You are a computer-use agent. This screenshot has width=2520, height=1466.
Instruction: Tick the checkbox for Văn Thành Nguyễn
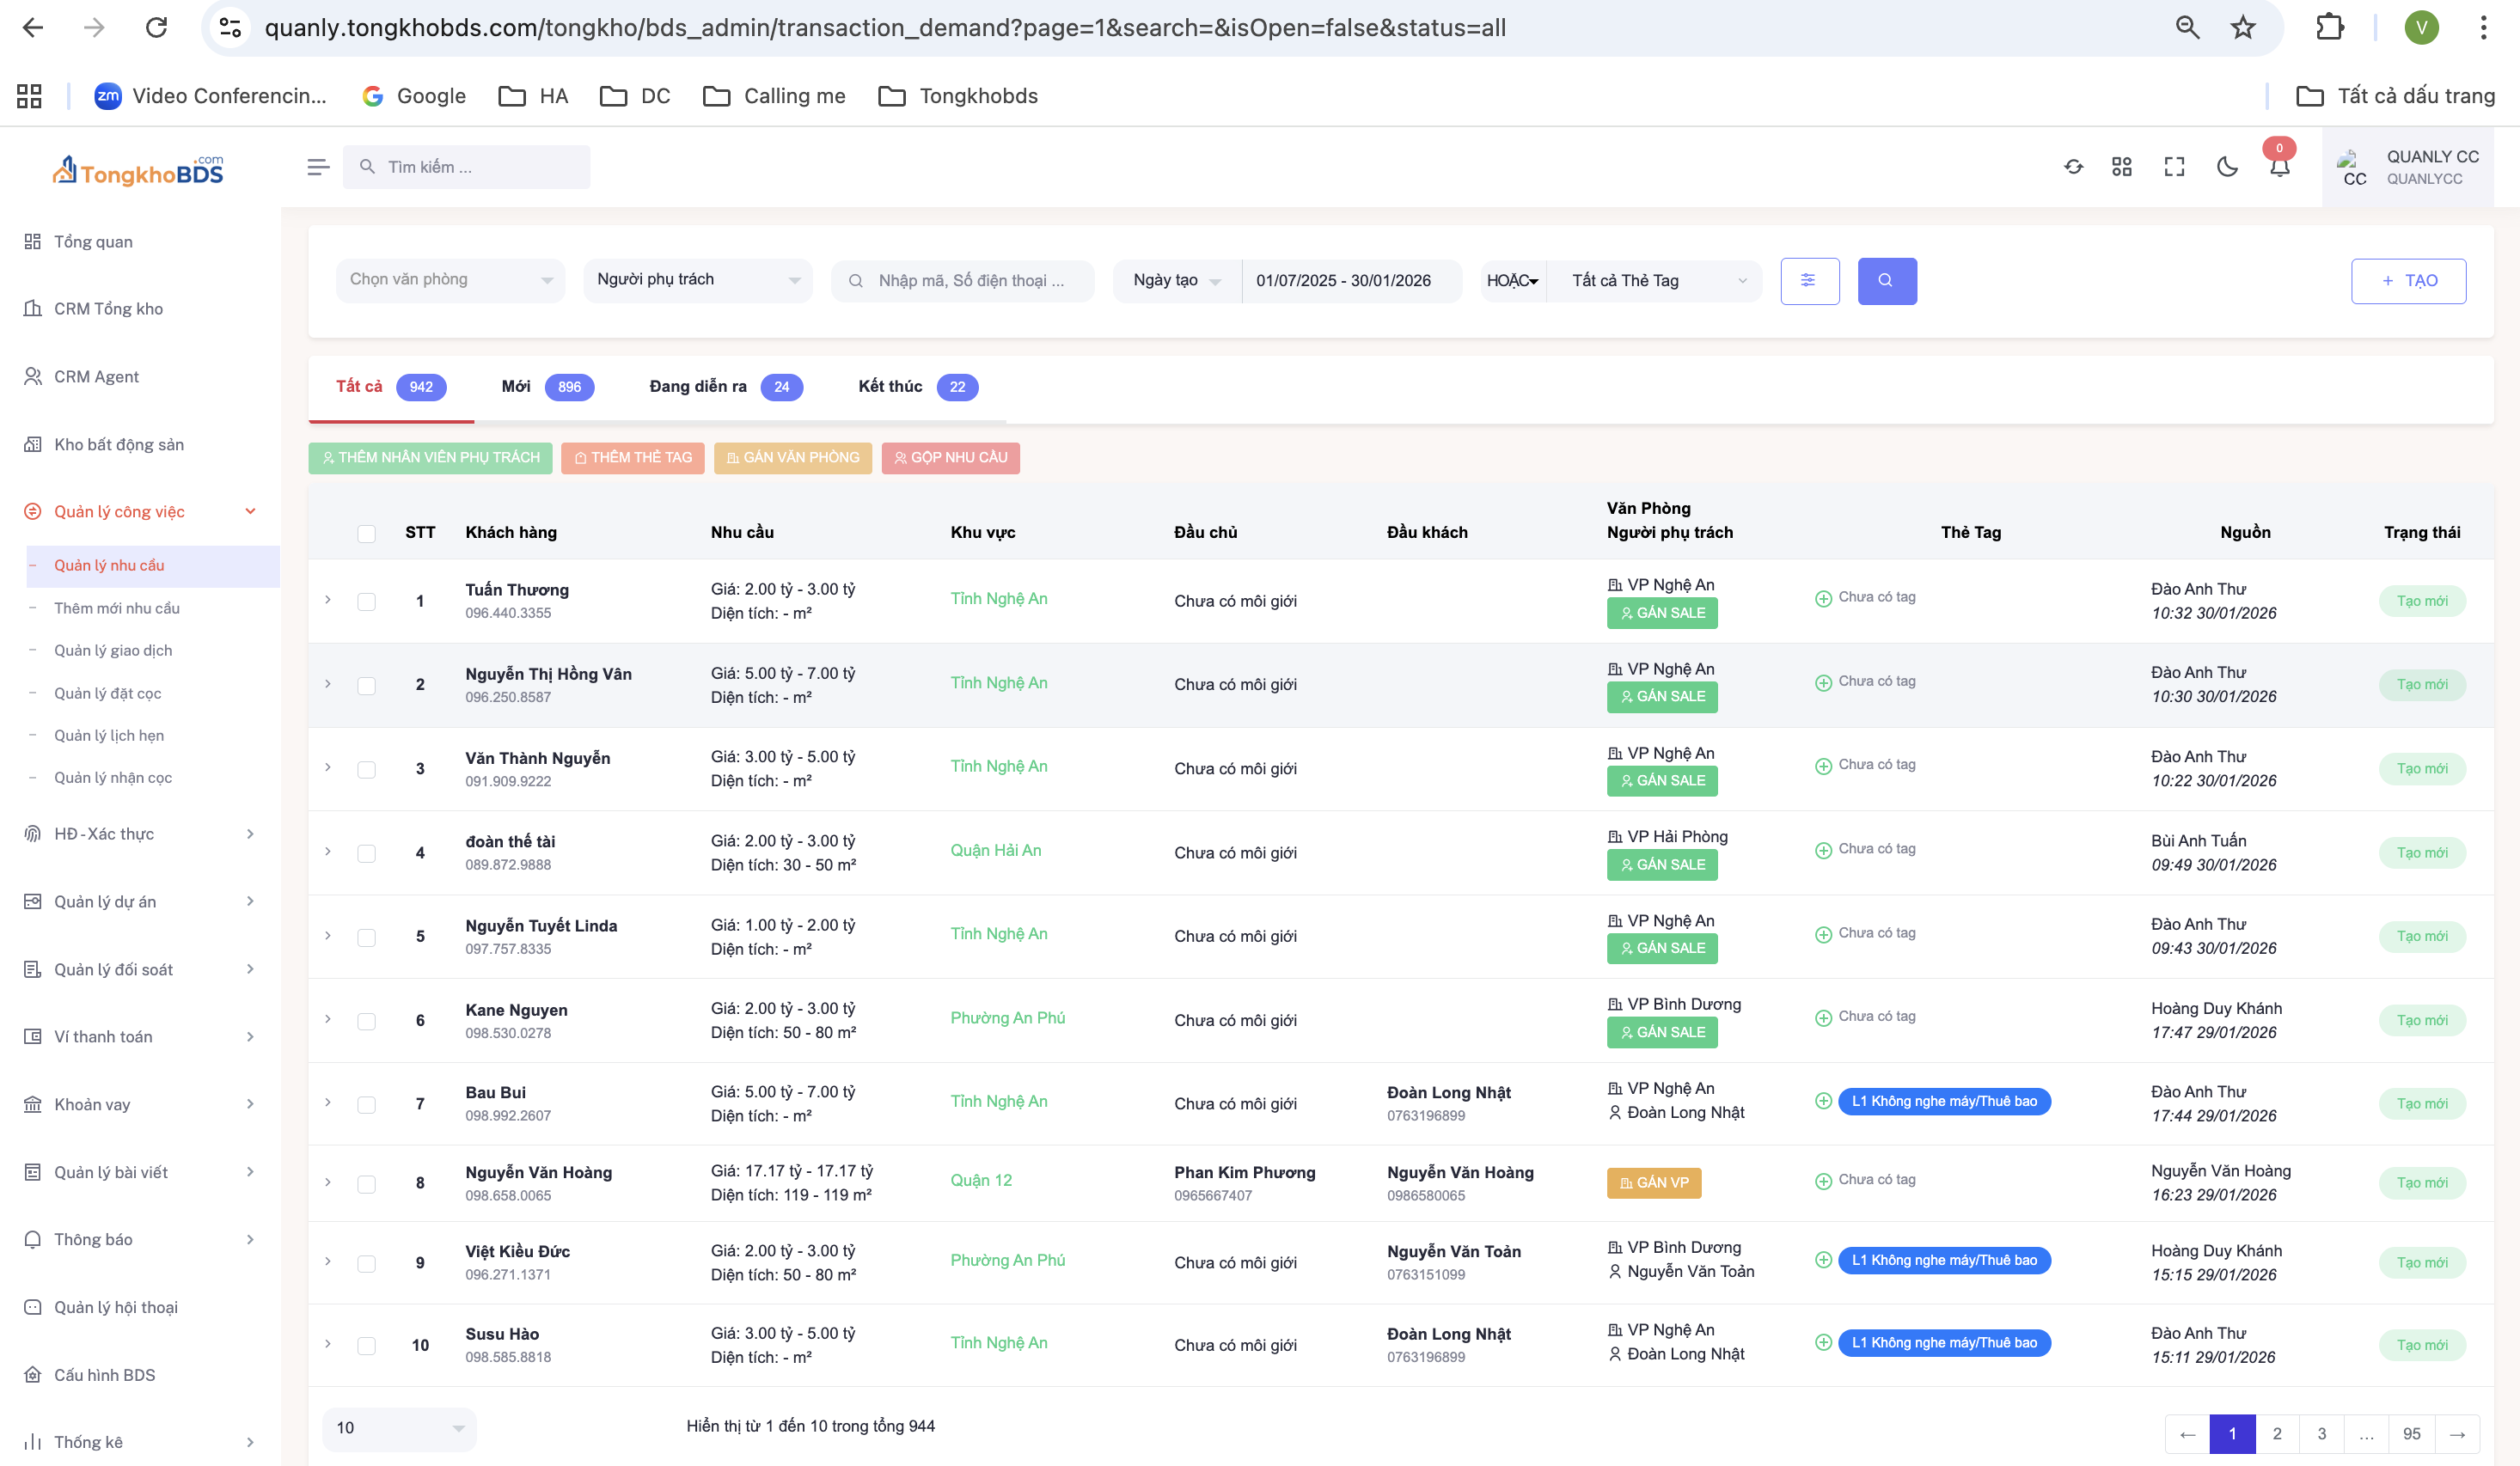pos(366,769)
